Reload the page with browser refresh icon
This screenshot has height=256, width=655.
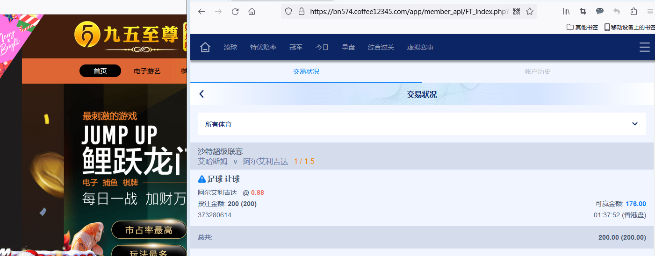(235, 12)
